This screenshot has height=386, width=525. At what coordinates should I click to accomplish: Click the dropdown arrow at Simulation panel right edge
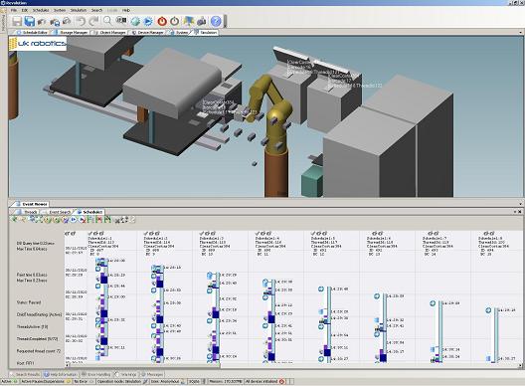(520, 33)
